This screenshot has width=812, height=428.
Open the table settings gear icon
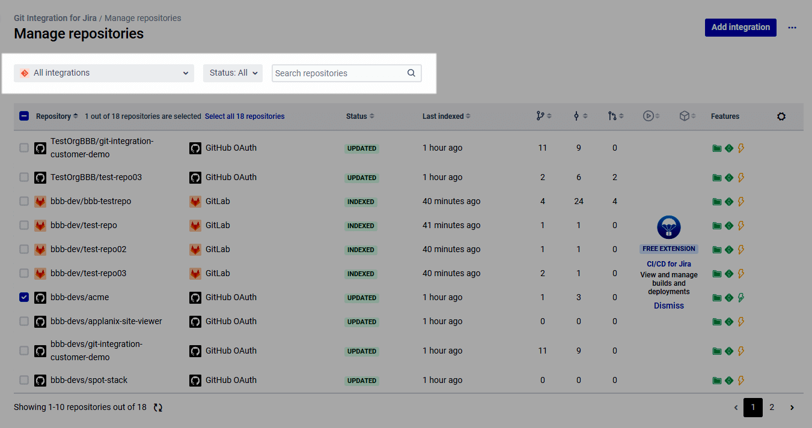click(x=781, y=116)
